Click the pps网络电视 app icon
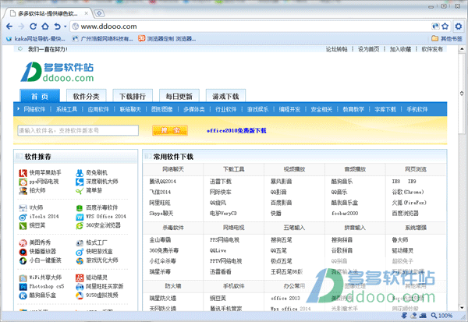The height and width of the screenshot is (322, 468). pyautogui.click(x=23, y=182)
